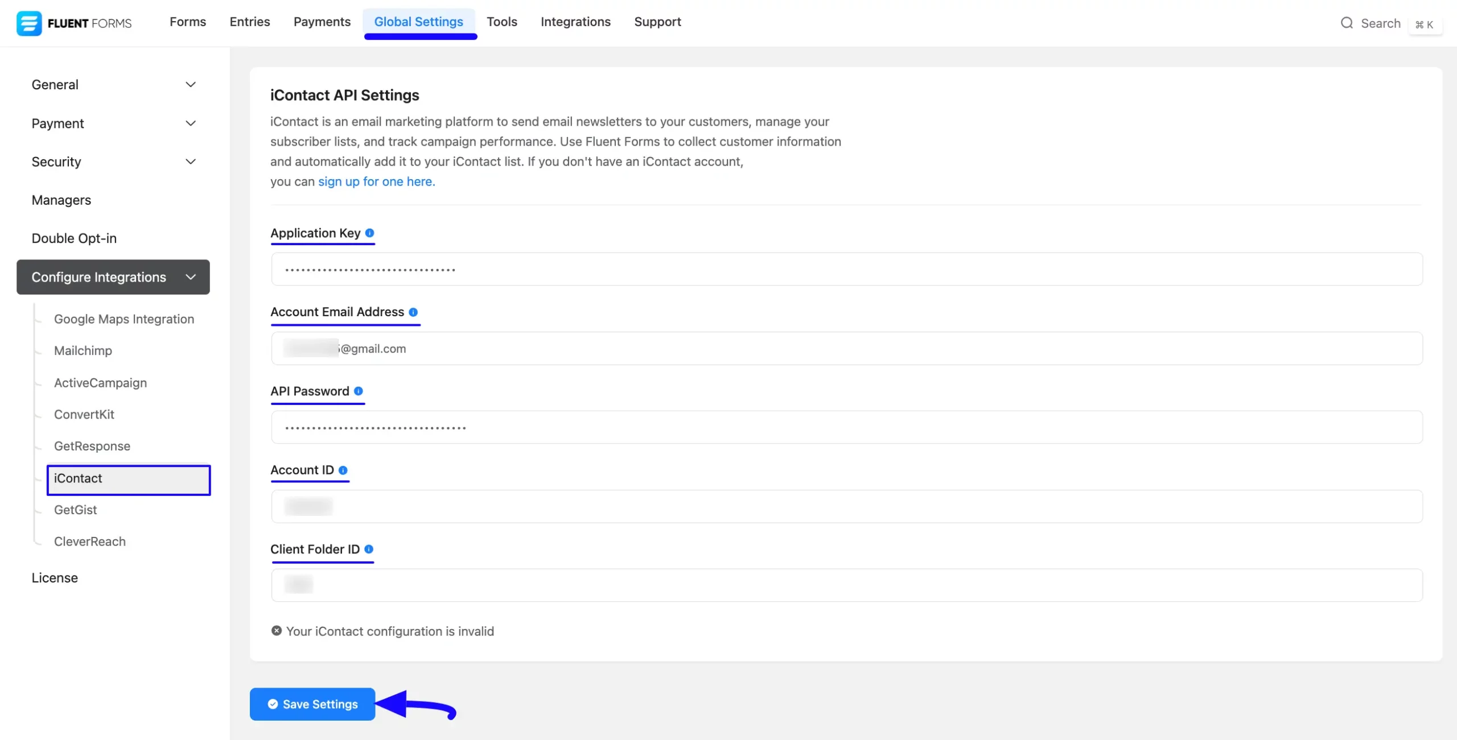Click the Fluent Forms logo icon
This screenshot has height=740, width=1457.
(28, 23)
